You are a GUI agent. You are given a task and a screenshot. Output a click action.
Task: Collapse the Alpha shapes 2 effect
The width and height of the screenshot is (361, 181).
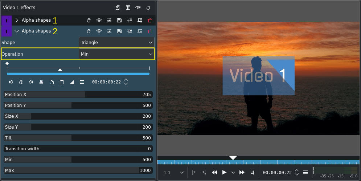coord(17,31)
